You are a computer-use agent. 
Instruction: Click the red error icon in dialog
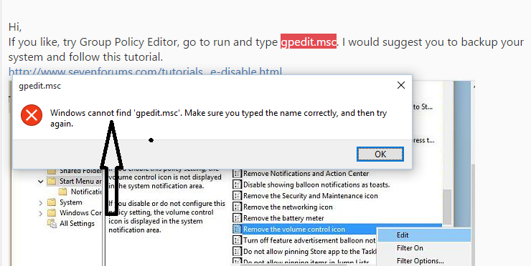pyautogui.click(x=32, y=115)
